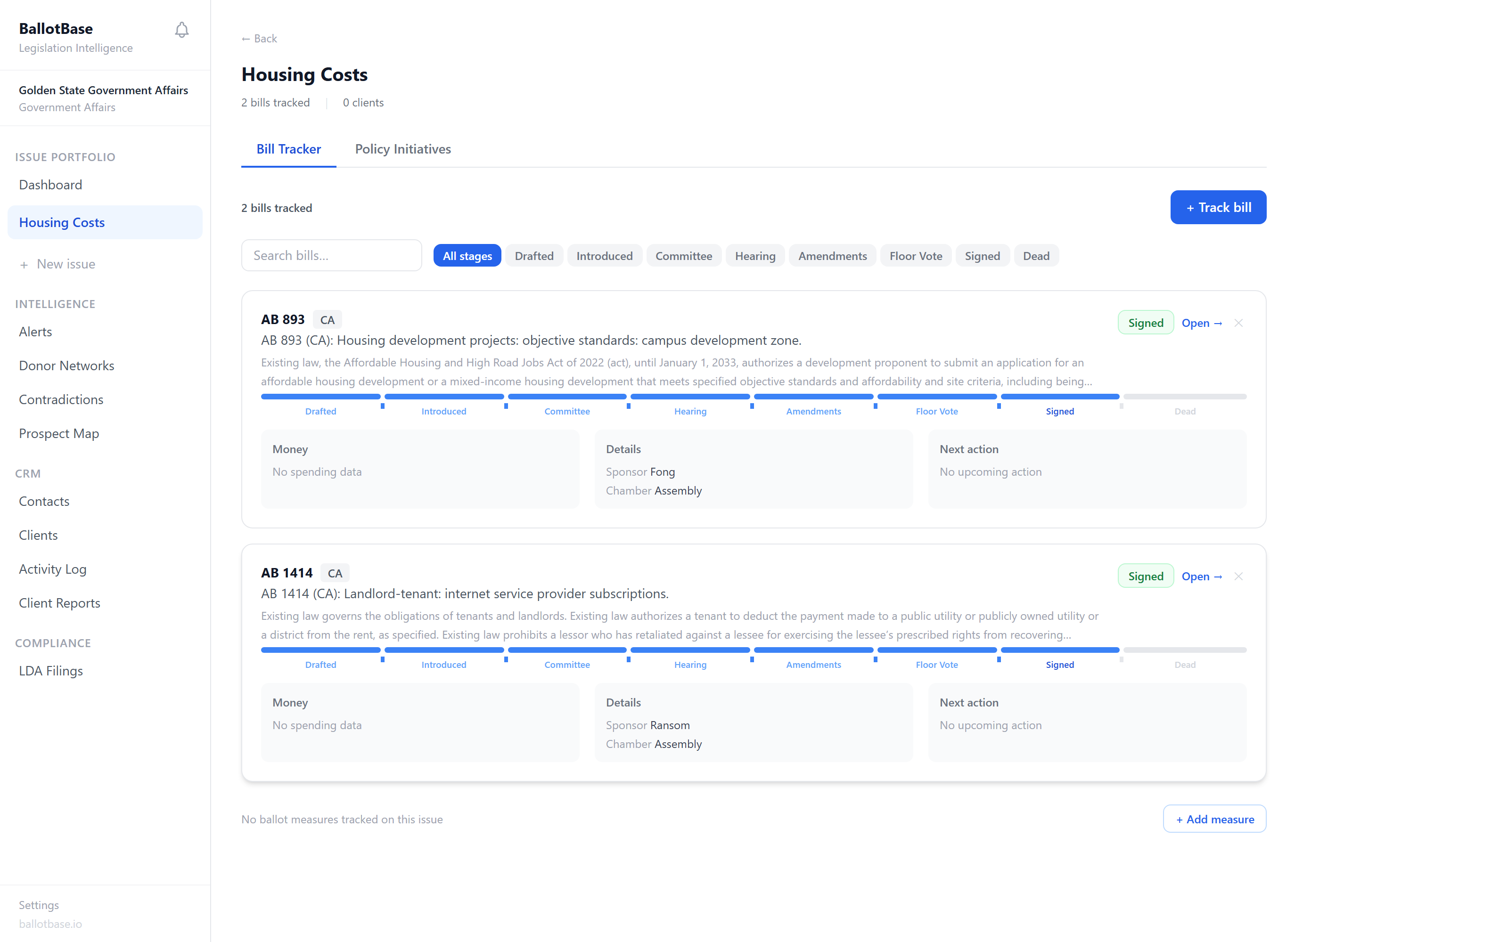The image size is (1508, 942).
Task: Remove AB 893 with the X icon
Action: tap(1238, 323)
